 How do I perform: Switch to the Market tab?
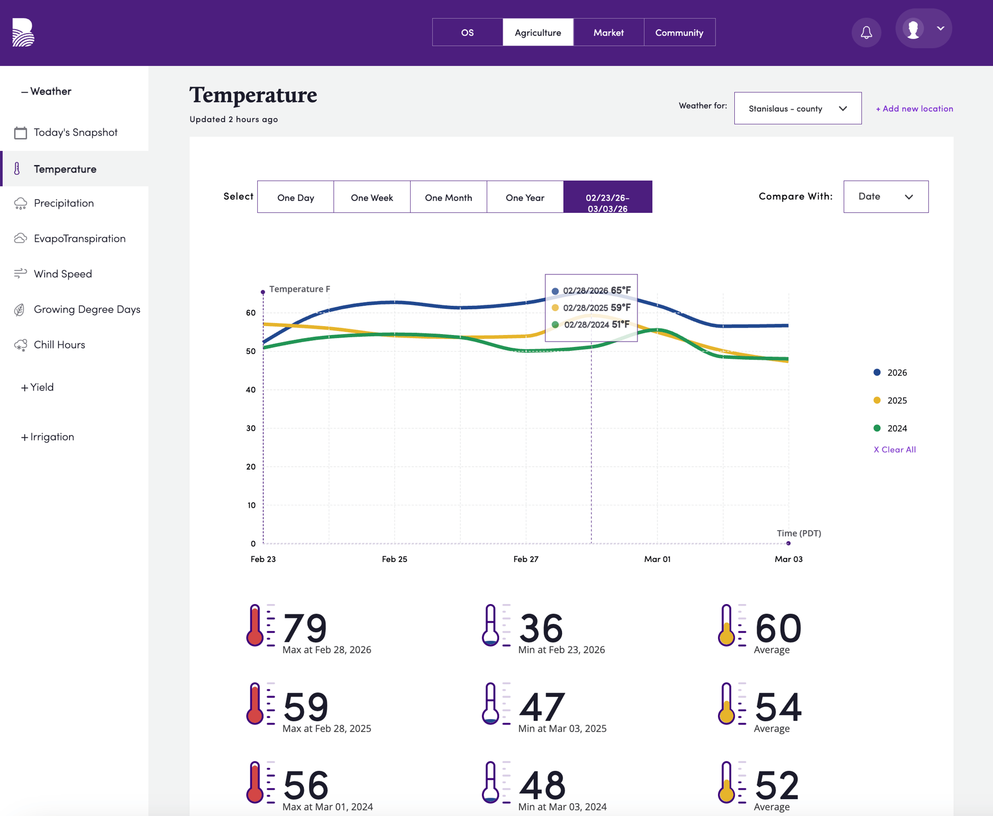(x=608, y=33)
